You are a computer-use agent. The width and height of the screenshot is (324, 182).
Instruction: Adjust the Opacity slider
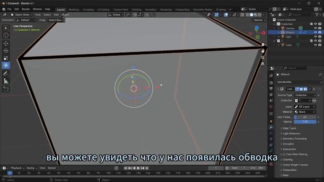[x=305, y=122]
